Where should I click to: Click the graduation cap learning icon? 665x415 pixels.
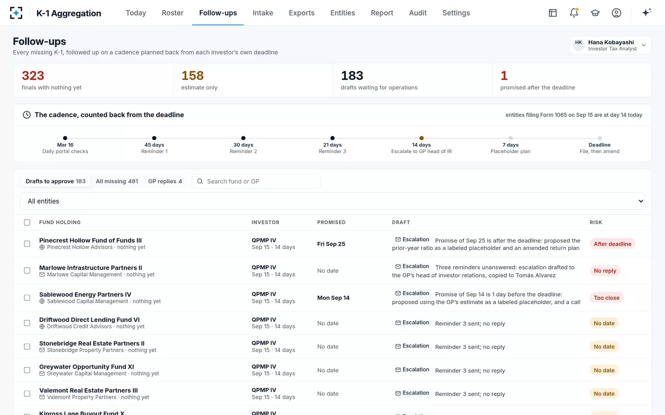[x=595, y=13]
